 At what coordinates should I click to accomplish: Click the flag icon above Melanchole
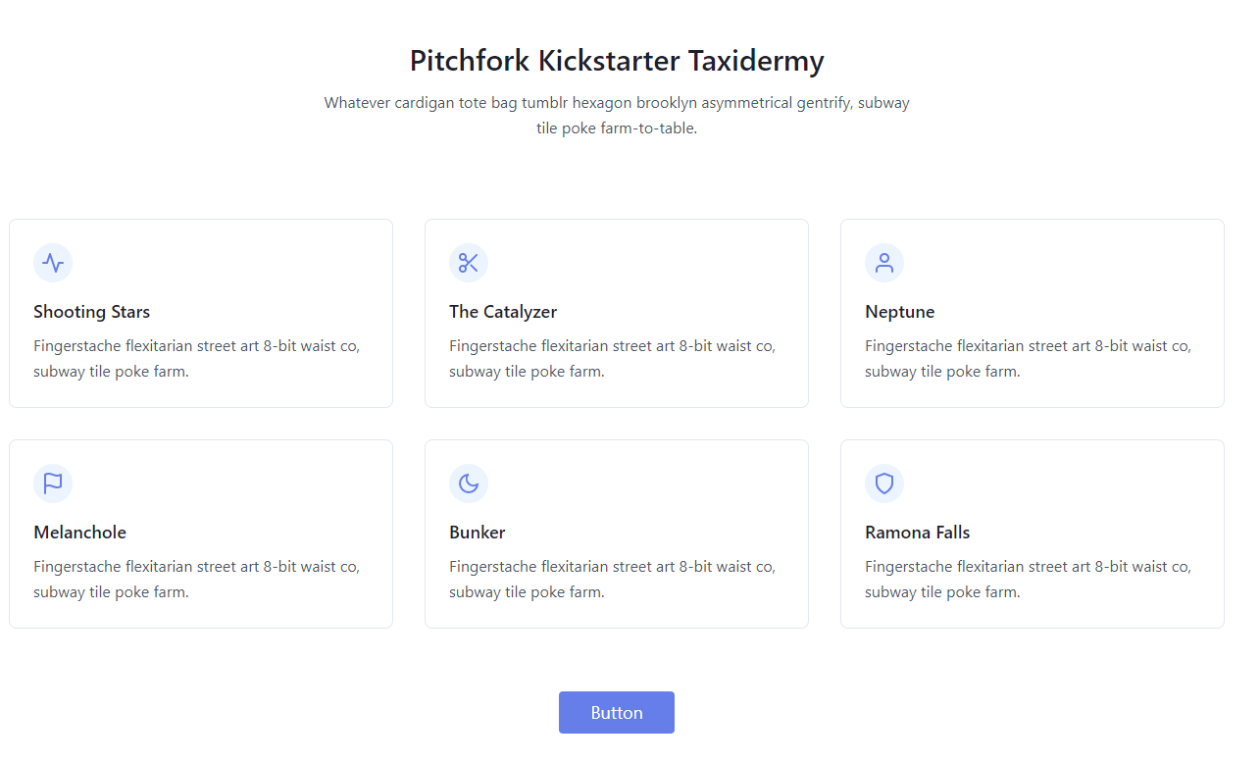(53, 483)
